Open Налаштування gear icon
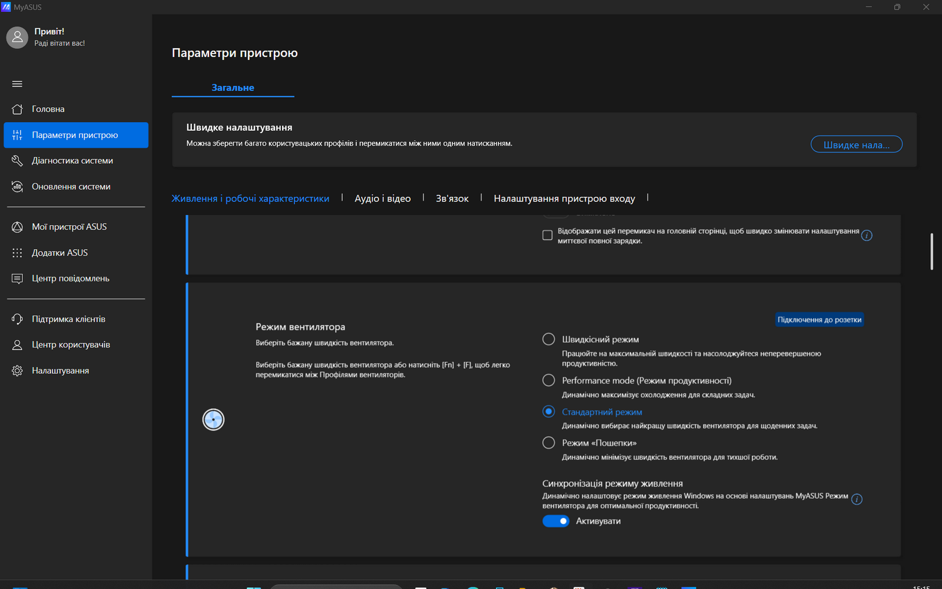The image size is (942, 589). (17, 370)
